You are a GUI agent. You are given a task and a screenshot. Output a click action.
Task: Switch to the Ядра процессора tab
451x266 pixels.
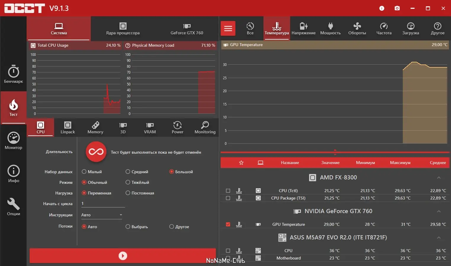[x=123, y=28]
